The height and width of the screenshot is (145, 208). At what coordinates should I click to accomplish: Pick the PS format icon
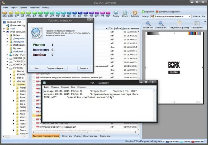point(74,14)
